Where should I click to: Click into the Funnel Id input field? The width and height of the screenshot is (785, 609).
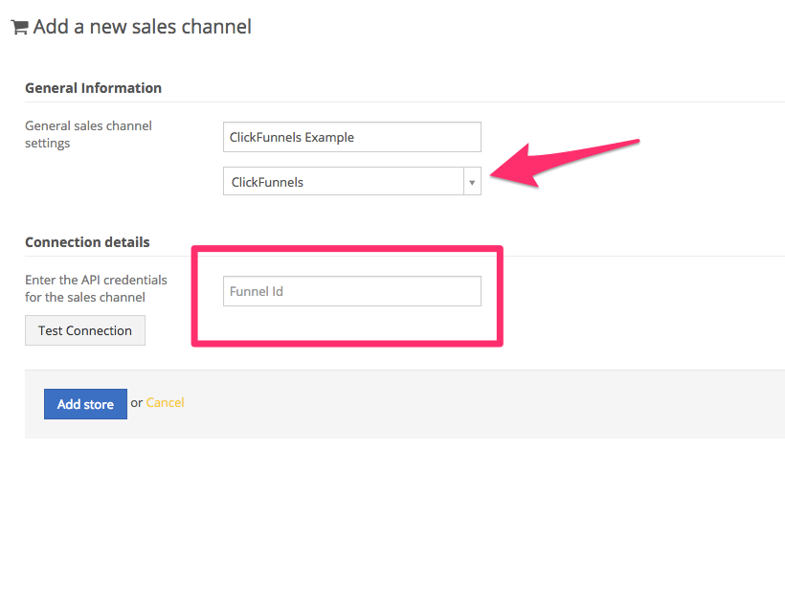coord(352,291)
